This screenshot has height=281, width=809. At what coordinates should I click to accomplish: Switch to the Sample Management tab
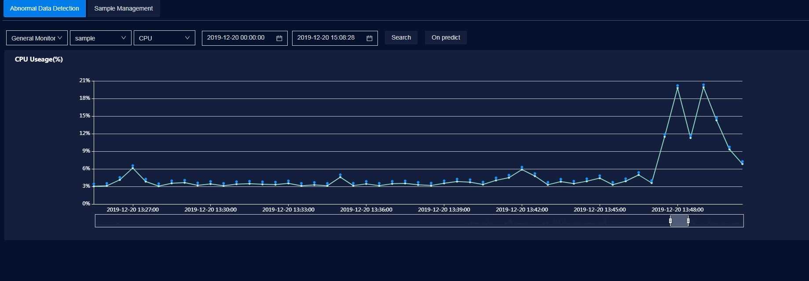(x=123, y=8)
